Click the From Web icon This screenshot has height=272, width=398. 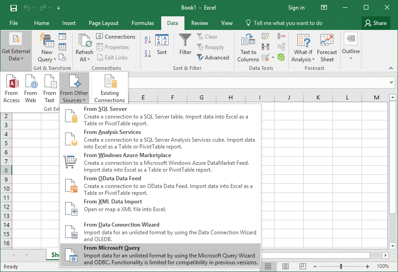[x=31, y=89]
